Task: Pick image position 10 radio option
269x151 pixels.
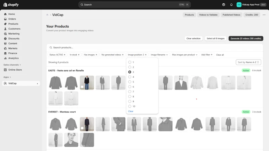Action: (130, 106)
